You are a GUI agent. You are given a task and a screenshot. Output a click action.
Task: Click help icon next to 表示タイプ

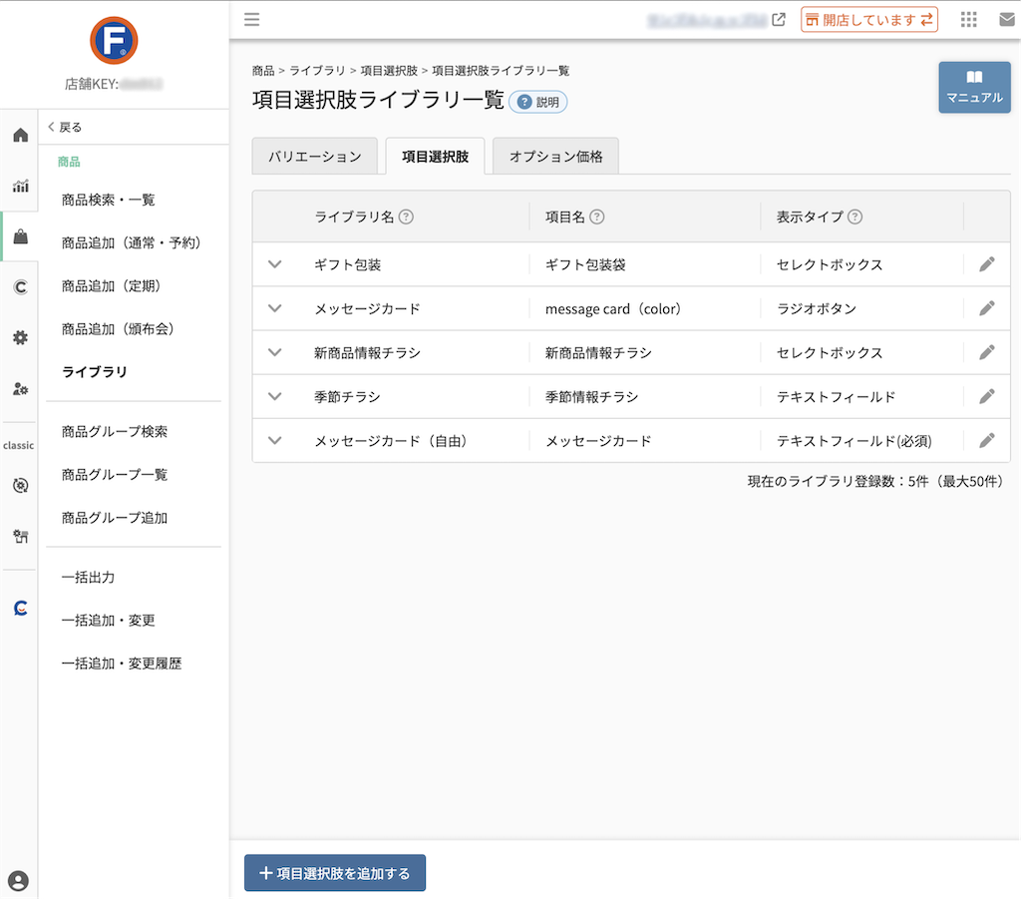pyautogui.click(x=854, y=217)
